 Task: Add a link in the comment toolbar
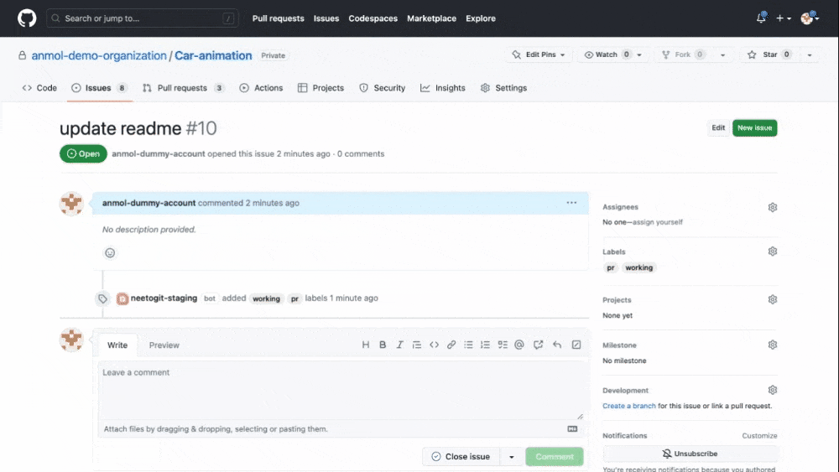coord(451,345)
